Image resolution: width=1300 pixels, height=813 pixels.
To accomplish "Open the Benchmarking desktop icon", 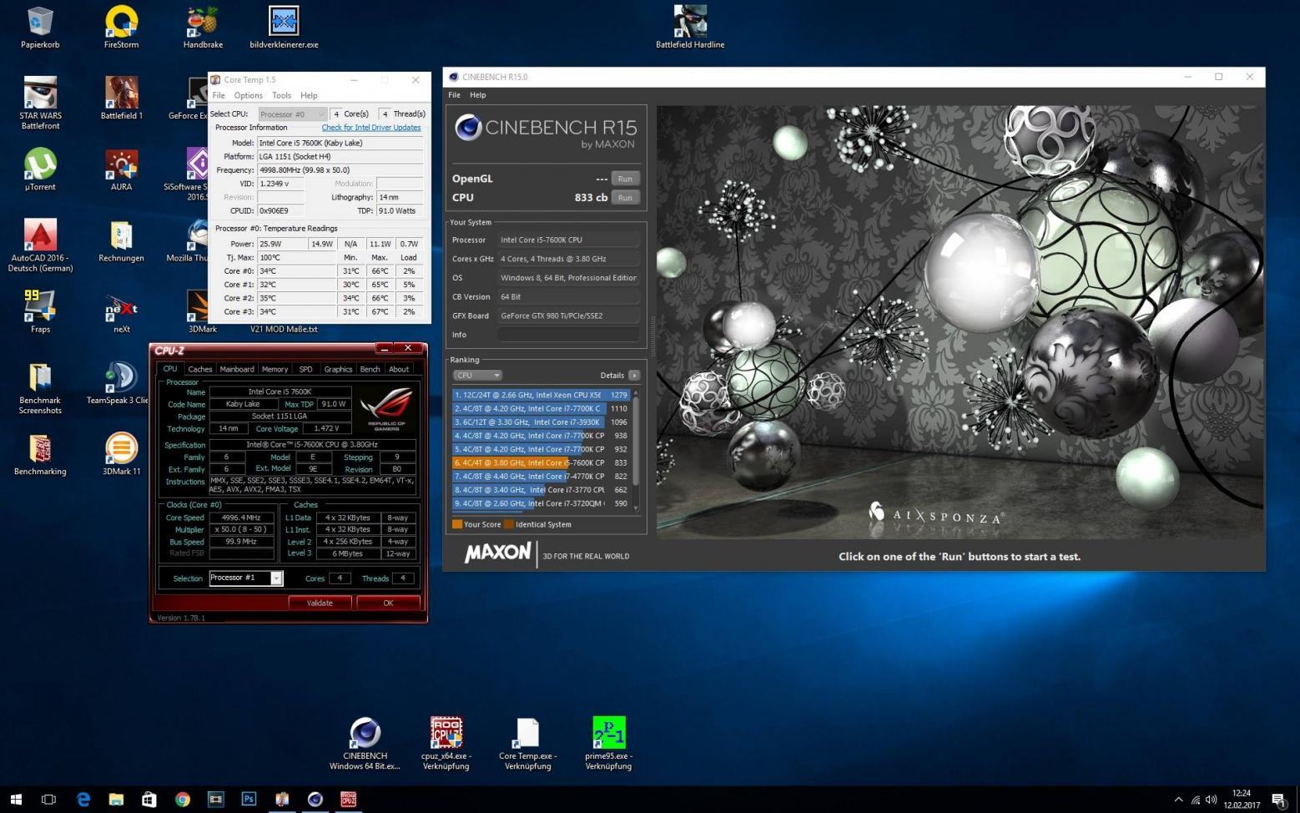I will (40, 455).
